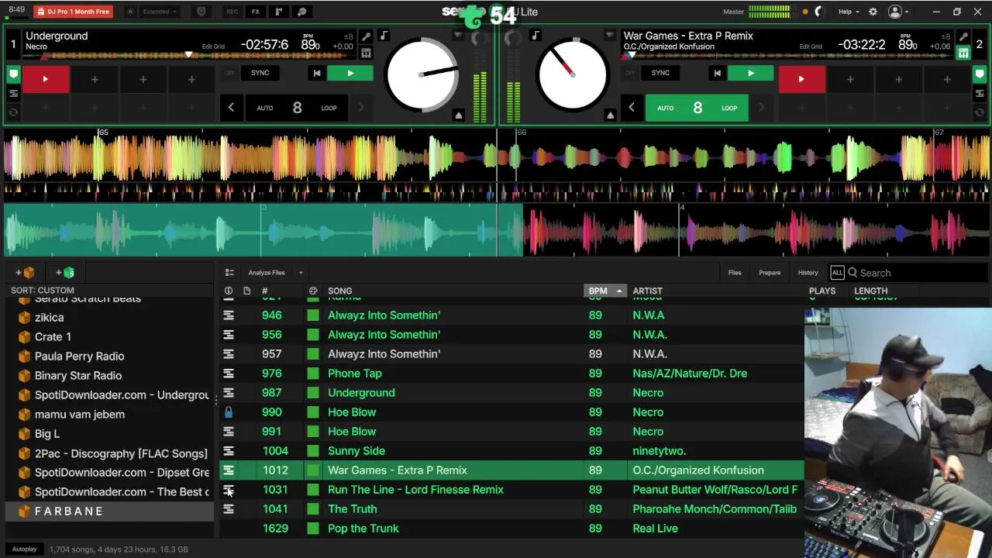The image size is (992, 558).
Task: Open the Paula Perry Radio crate
Action: [79, 356]
